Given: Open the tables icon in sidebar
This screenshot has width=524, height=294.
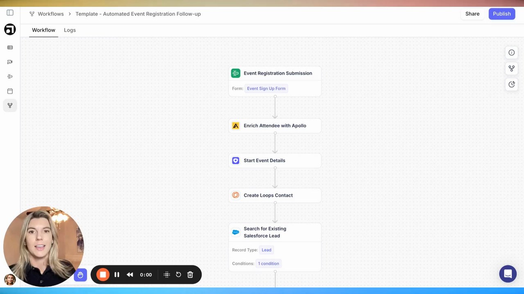Looking at the screenshot, I should click(10, 47).
